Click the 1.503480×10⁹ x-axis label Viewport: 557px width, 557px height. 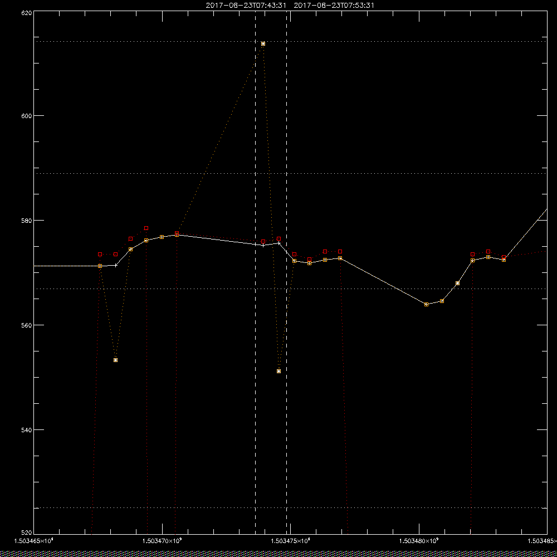[419, 541]
